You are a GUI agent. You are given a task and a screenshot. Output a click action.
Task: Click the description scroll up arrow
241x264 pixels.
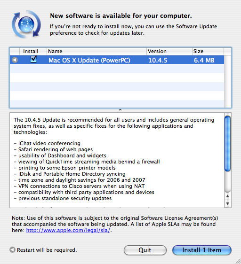227,196
